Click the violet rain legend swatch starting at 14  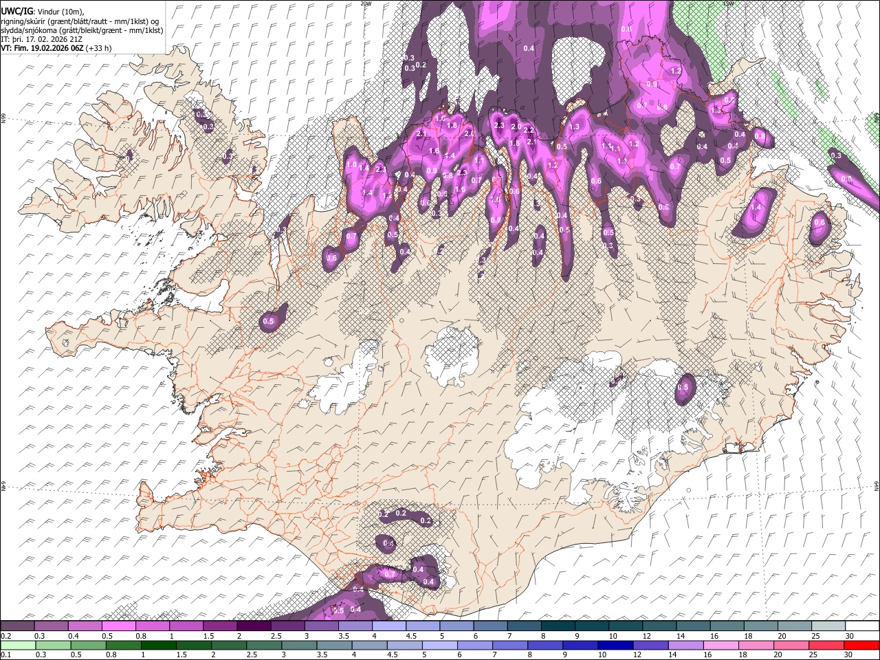pos(687,645)
